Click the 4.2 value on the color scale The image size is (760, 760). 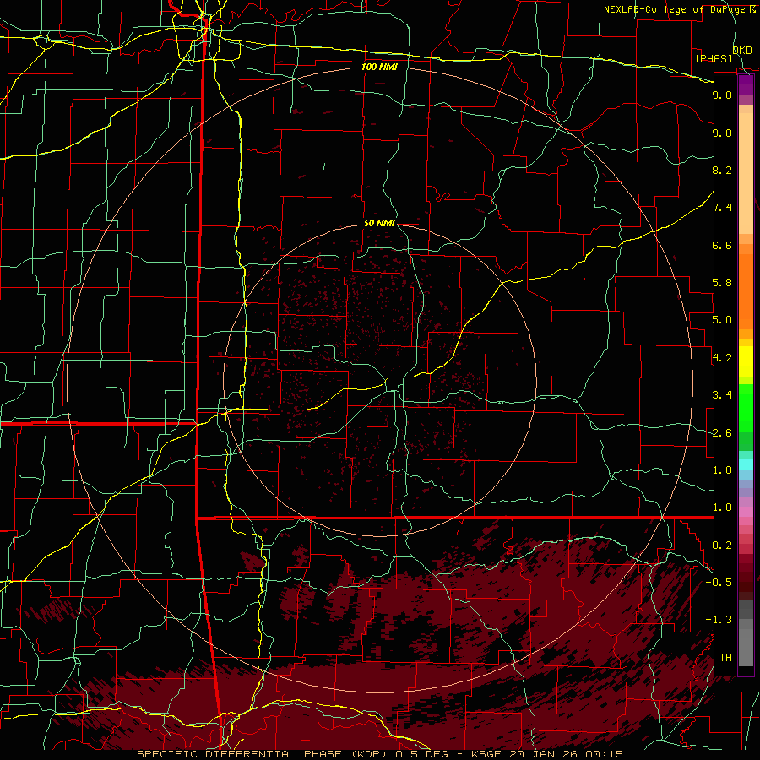click(722, 358)
